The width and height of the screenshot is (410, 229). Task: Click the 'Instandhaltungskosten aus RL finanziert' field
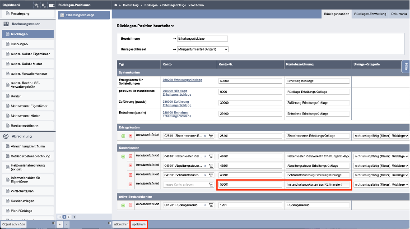(x=318, y=185)
